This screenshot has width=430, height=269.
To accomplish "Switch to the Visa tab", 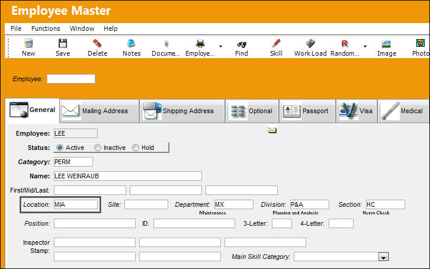I will (x=356, y=111).
